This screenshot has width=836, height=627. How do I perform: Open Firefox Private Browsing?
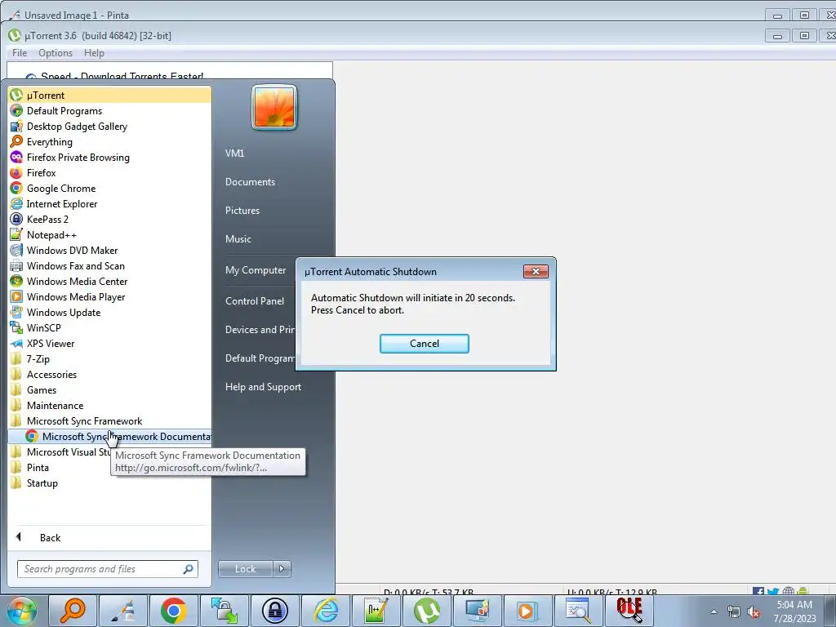coord(110,158)
